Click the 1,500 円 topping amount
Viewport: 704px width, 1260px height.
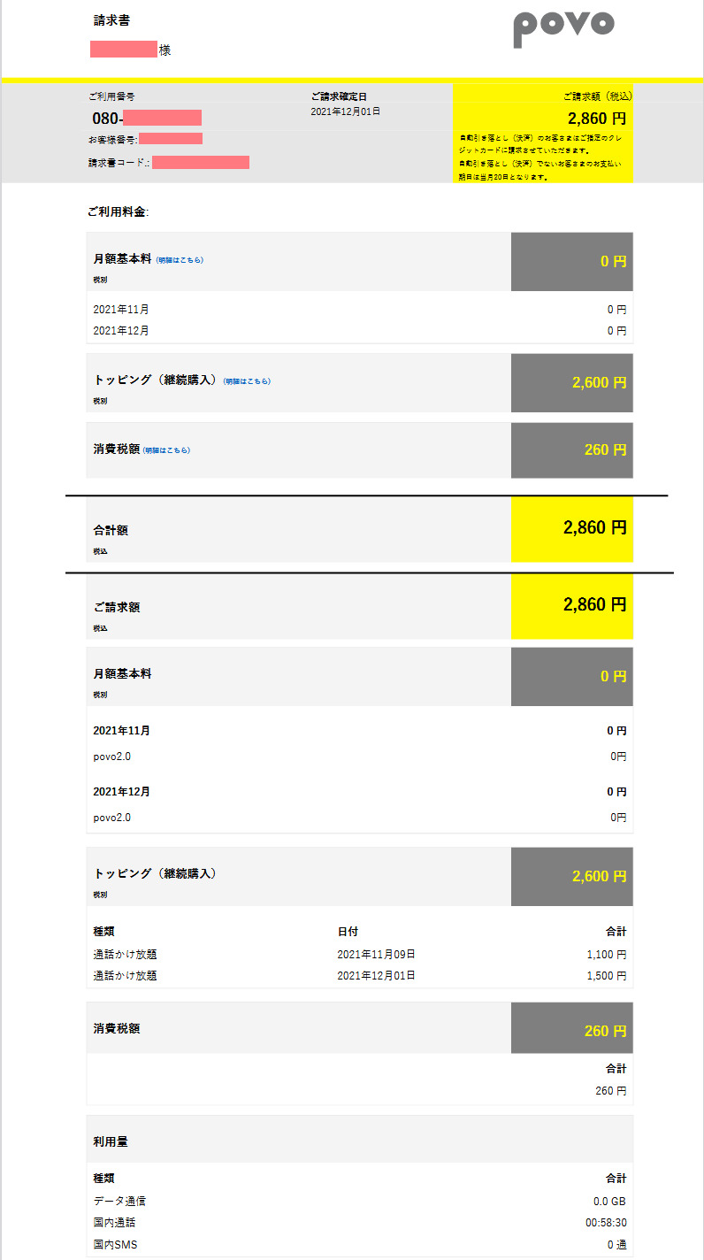pos(606,976)
